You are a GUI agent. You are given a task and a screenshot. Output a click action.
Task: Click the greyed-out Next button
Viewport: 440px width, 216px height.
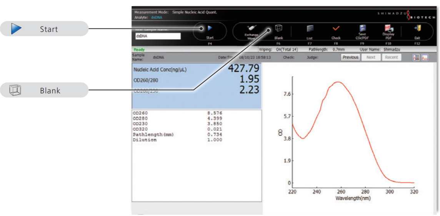click(371, 57)
